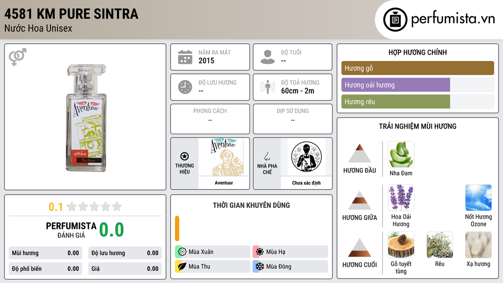Viewport: 503px width, 283px height.
Task: Click the Mùi hương score row
Action: (x=45, y=253)
